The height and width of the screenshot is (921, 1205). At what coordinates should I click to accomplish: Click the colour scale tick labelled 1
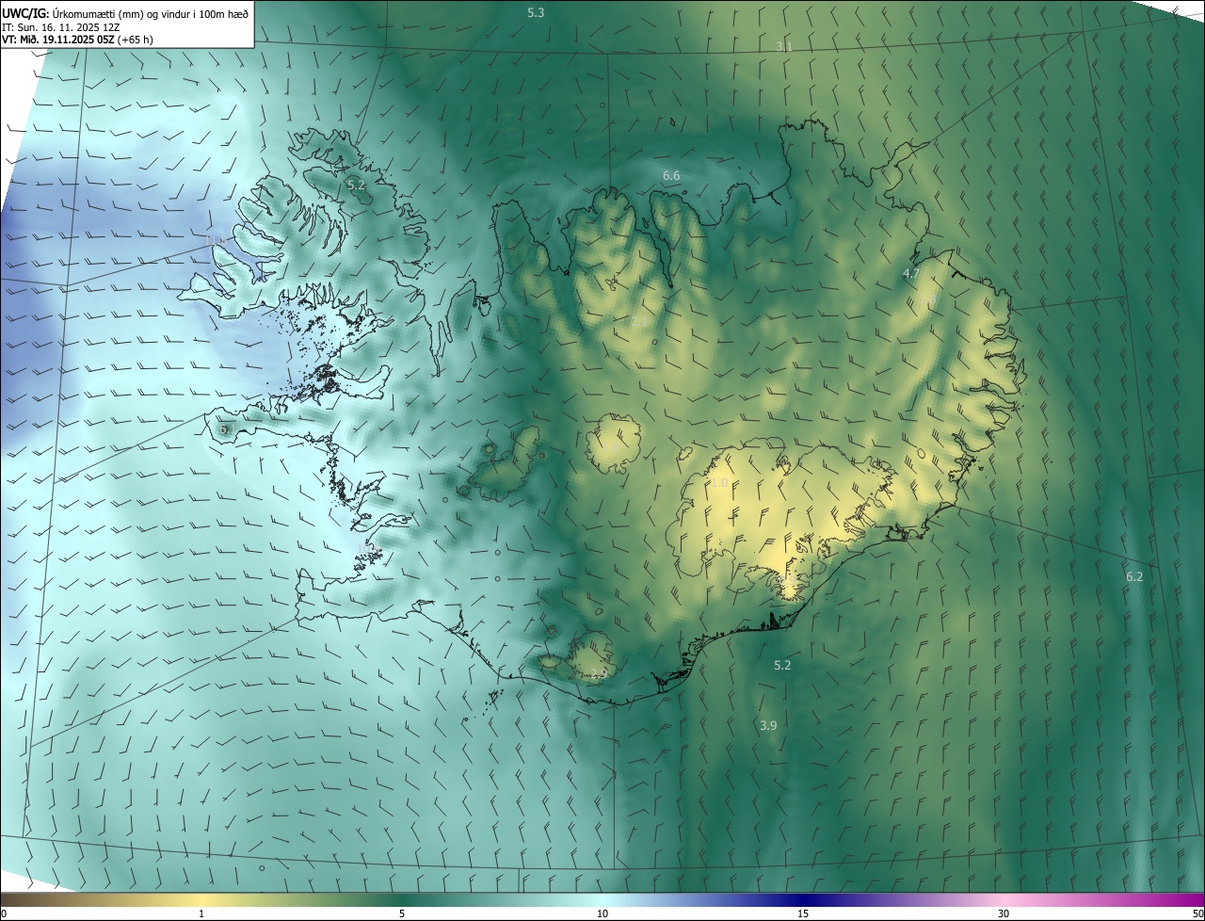[201, 913]
